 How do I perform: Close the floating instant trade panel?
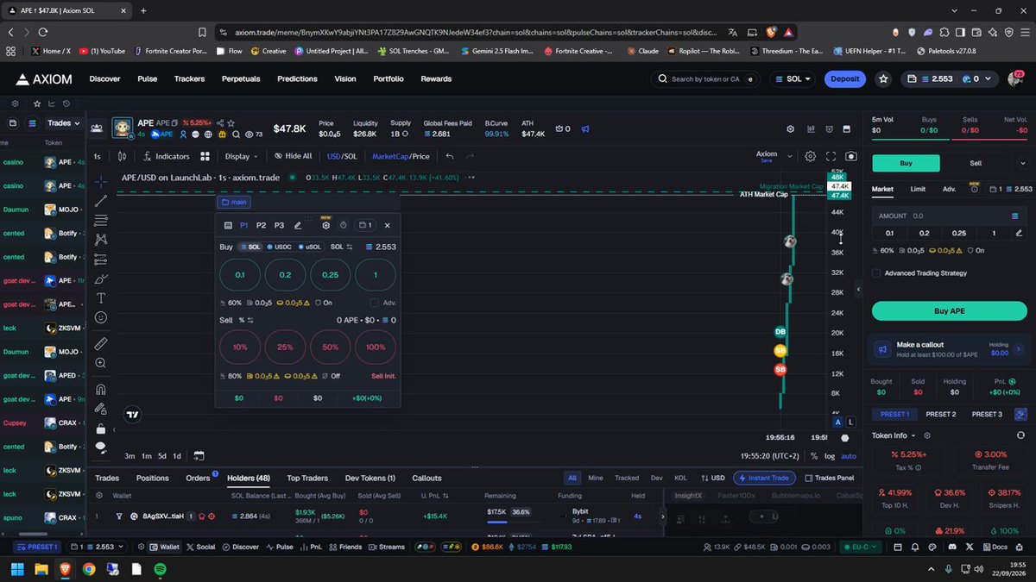pos(387,225)
